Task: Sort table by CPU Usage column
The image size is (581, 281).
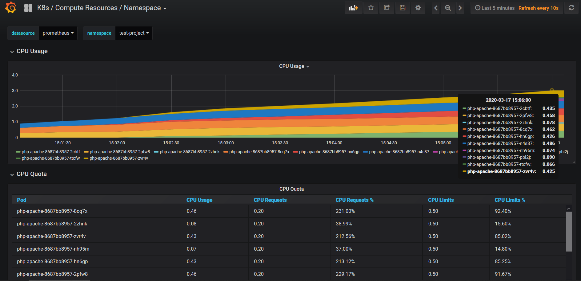Action: [199, 200]
